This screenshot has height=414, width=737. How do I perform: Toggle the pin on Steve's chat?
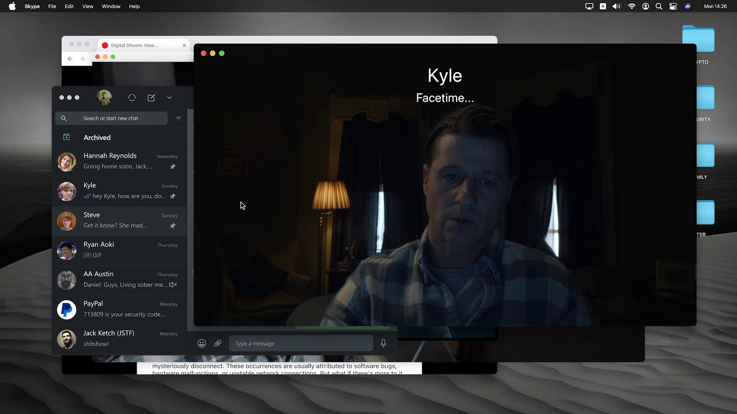tap(173, 226)
